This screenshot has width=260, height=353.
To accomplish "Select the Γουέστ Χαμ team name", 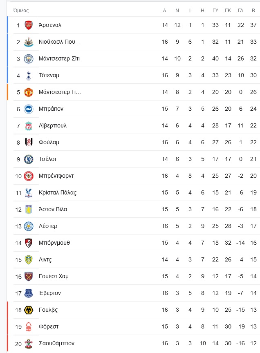I will pos(54,277).
